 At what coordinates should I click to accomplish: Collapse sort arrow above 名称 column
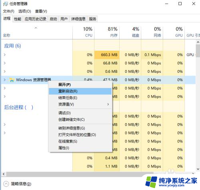pos(36,28)
